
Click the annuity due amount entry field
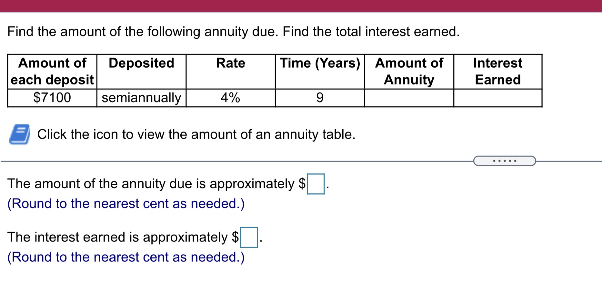pos(316,184)
